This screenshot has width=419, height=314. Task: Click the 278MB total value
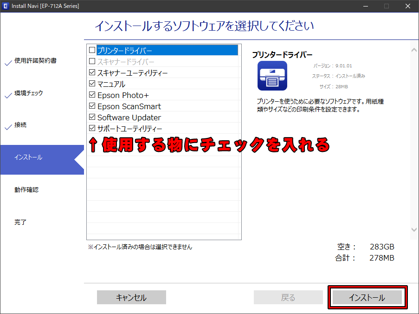point(382,258)
